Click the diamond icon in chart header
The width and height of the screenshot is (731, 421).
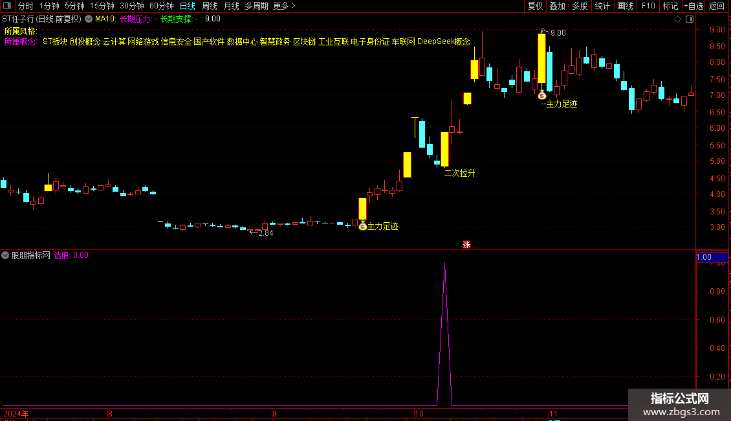point(677,19)
